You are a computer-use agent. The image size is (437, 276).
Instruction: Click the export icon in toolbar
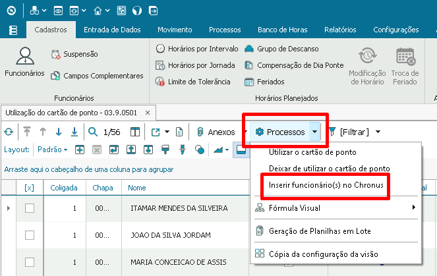click(156, 132)
